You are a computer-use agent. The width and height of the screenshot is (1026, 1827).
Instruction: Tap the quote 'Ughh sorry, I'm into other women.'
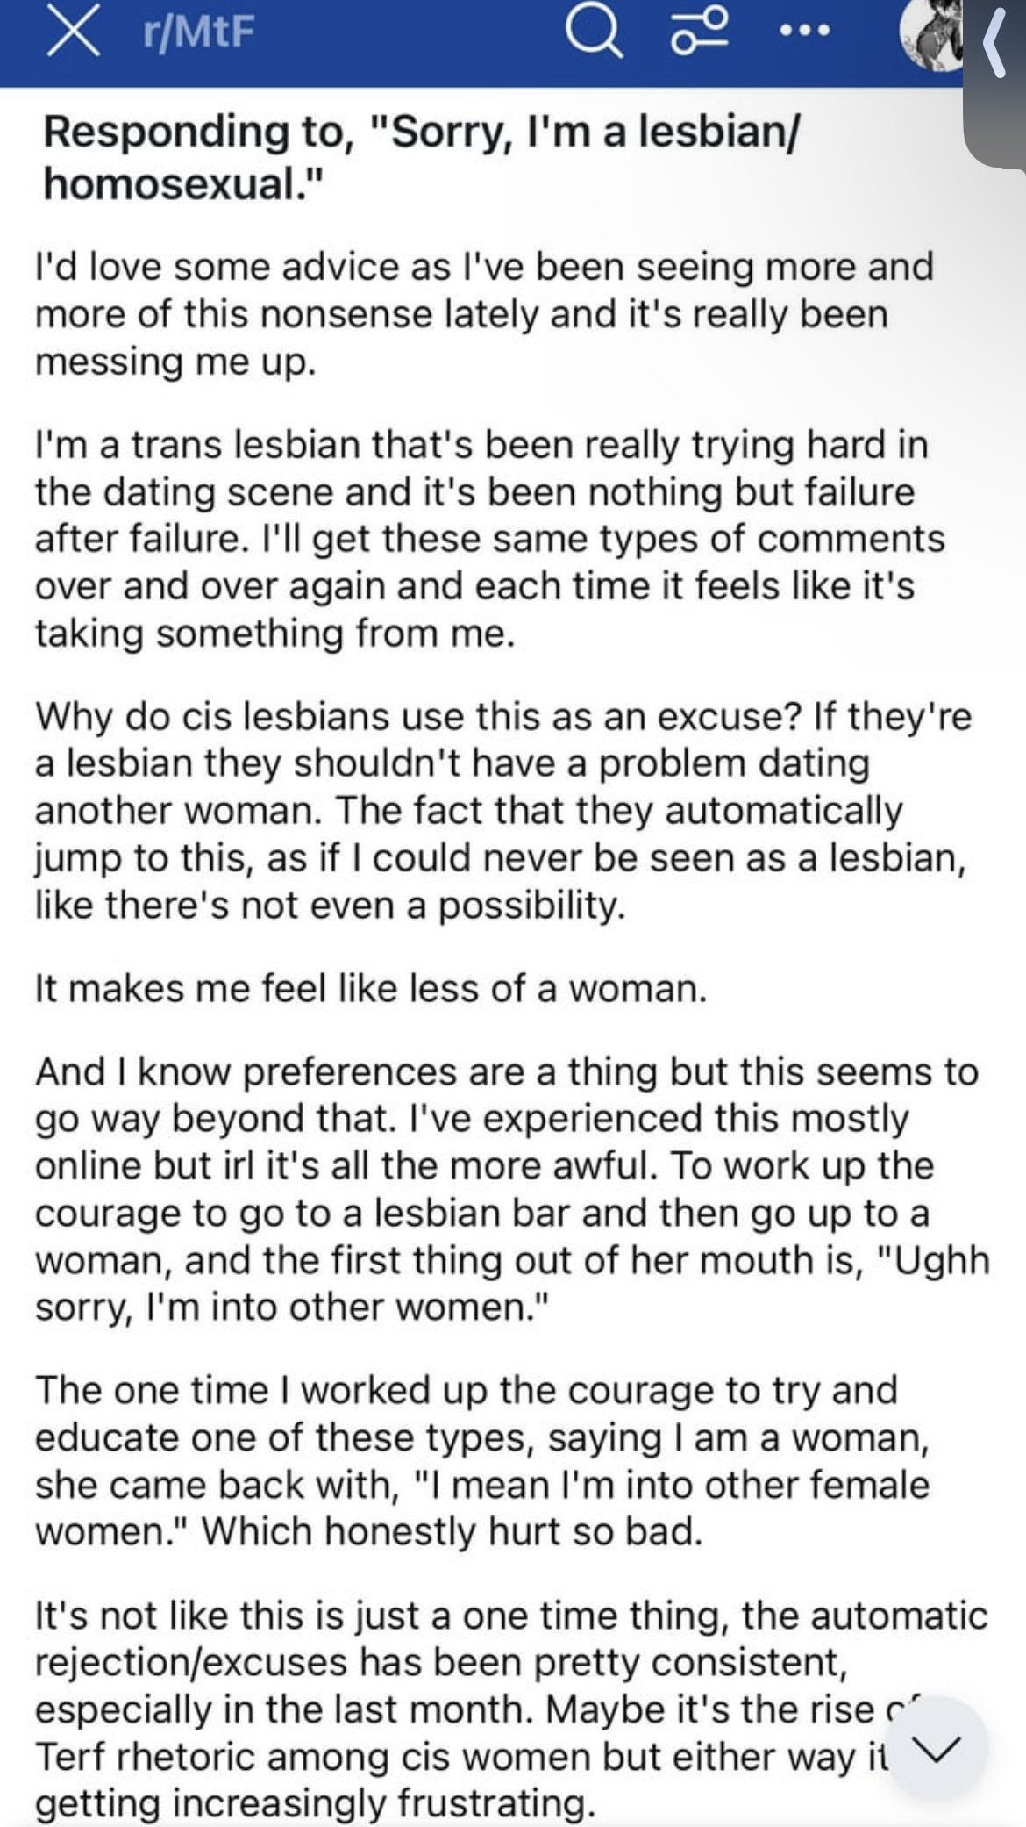coord(512,1284)
